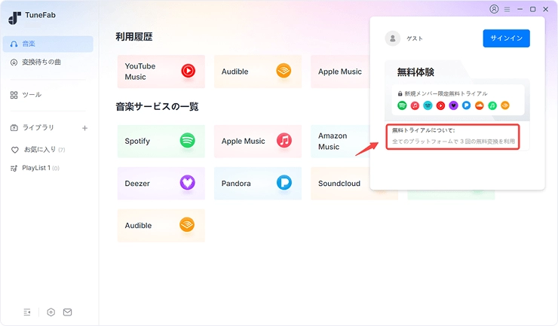Screen dimensions: 558x326
Task: Add a new library playlist with plus icon
Action: click(x=84, y=128)
